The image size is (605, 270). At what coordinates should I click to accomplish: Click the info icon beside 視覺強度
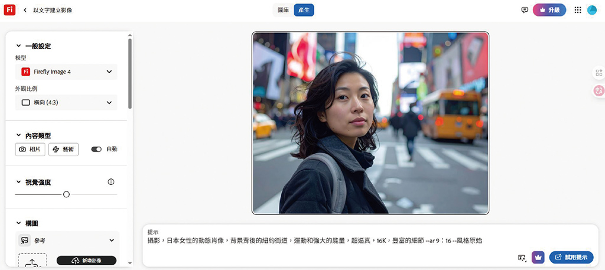click(x=111, y=182)
